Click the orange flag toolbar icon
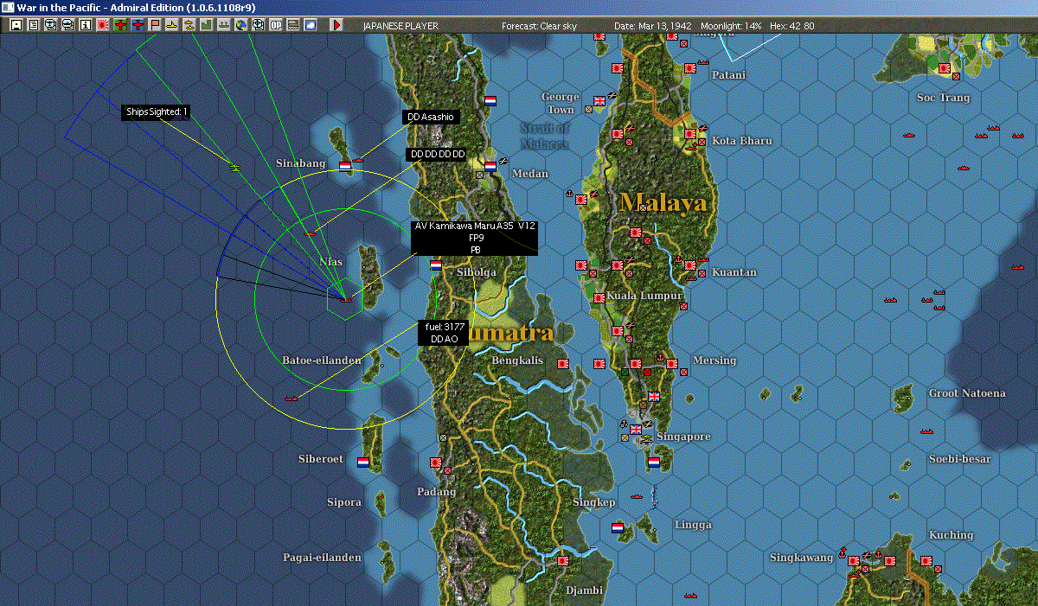Image resolution: width=1038 pixels, height=606 pixels. point(155,25)
